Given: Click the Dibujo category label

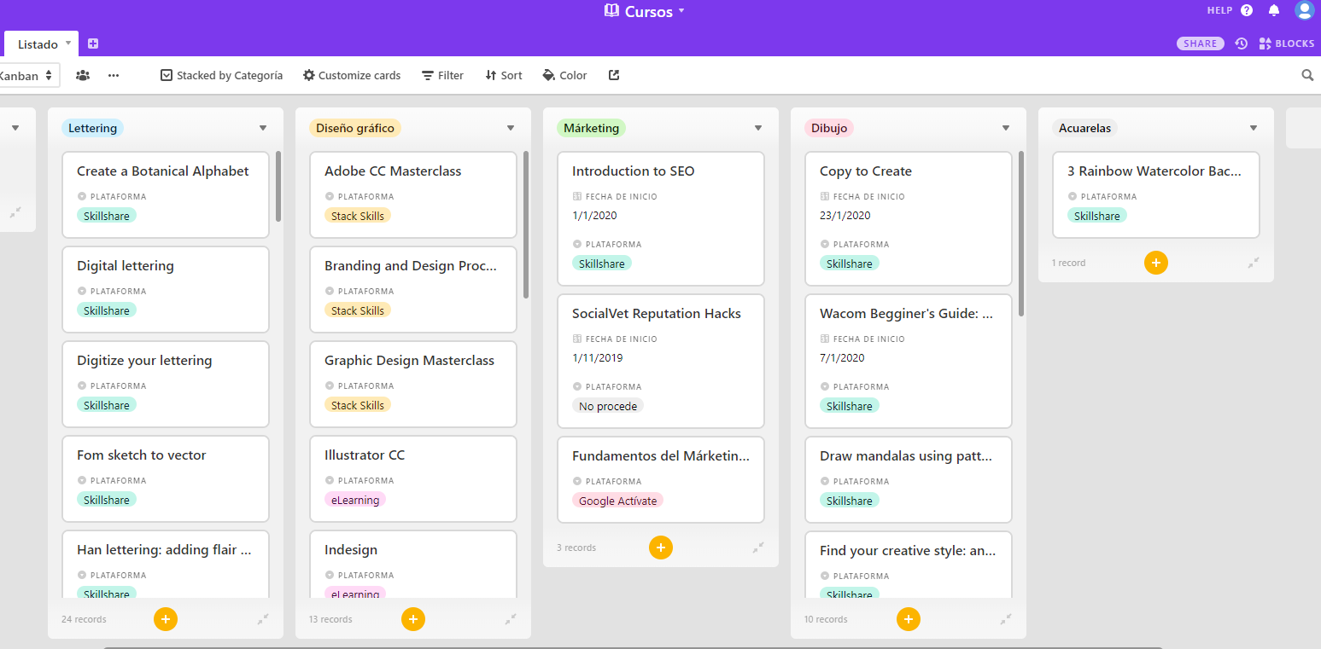Looking at the screenshot, I should 829,128.
